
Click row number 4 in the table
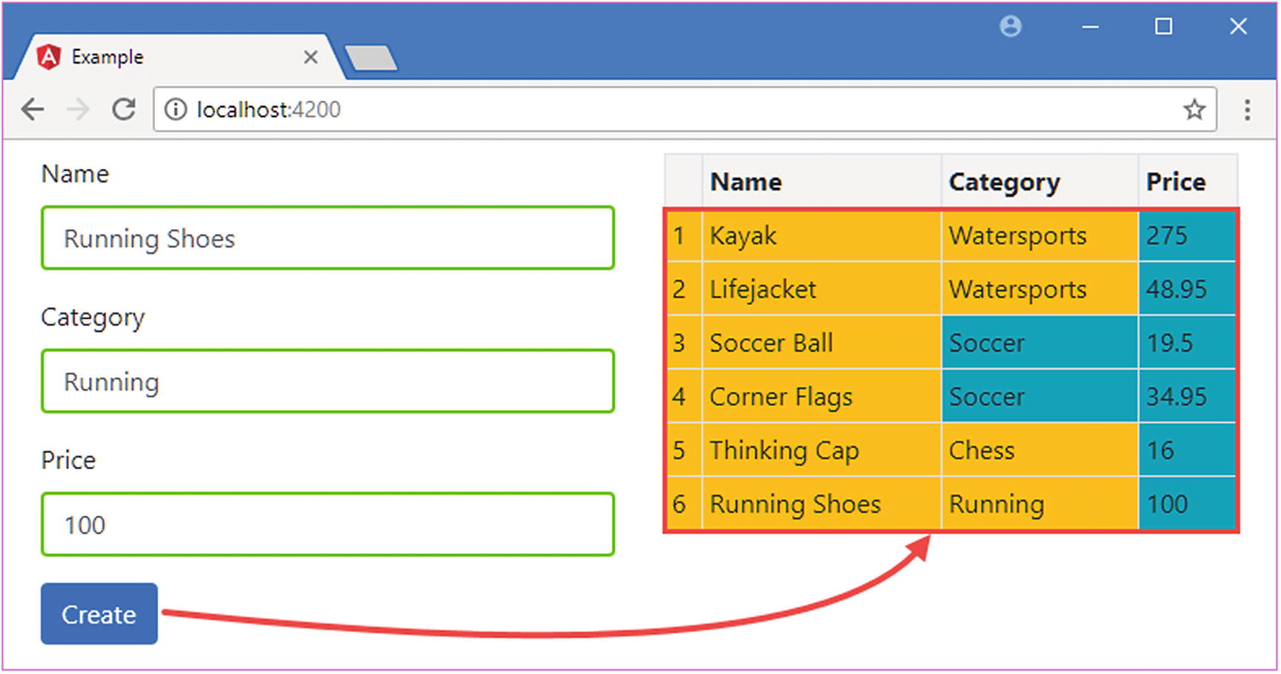point(684,396)
